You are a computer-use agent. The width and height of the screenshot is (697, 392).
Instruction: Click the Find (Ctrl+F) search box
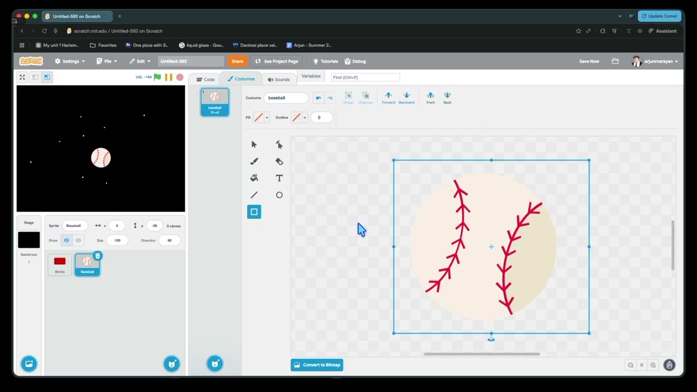365,77
